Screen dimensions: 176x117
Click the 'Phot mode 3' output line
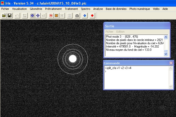[x=122, y=37]
